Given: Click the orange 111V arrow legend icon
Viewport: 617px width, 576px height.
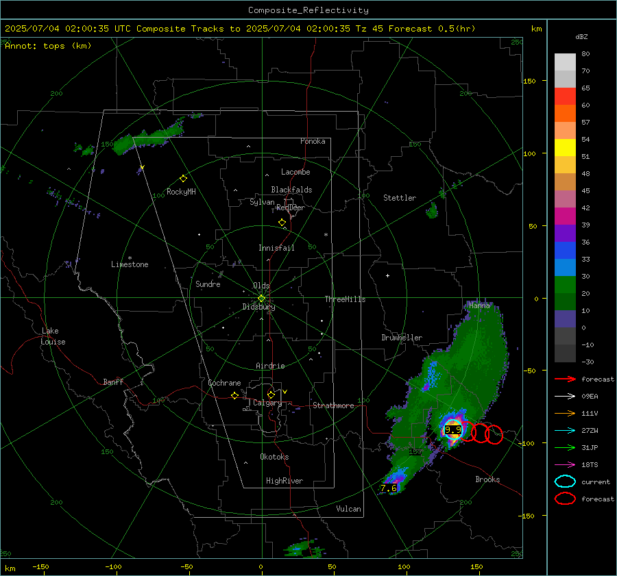Looking at the screenshot, I should pyautogui.click(x=565, y=413).
